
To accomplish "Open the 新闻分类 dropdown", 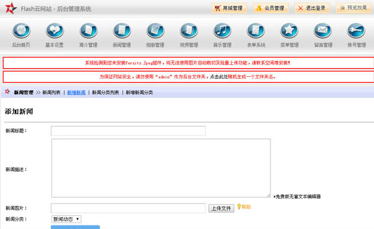I will pos(66,219).
